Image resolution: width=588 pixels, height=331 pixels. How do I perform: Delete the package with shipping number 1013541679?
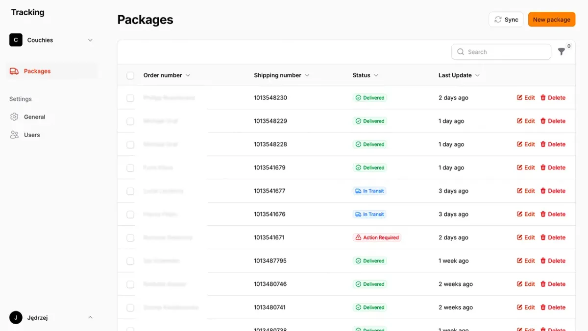(x=553, y=167)
